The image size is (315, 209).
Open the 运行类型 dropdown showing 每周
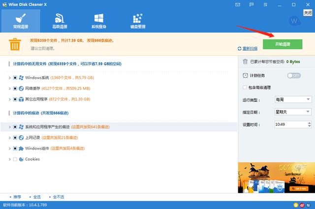pos(293,99)
